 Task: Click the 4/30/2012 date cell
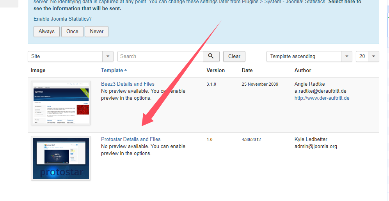click(x=251, y=139)
